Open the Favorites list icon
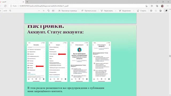The width and height of the screenshot is (171, 96). pos(152,6)
